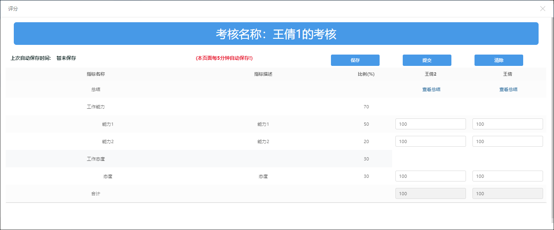Click the disabled 合计 total field for 王倩2

(x=430, y=194)
